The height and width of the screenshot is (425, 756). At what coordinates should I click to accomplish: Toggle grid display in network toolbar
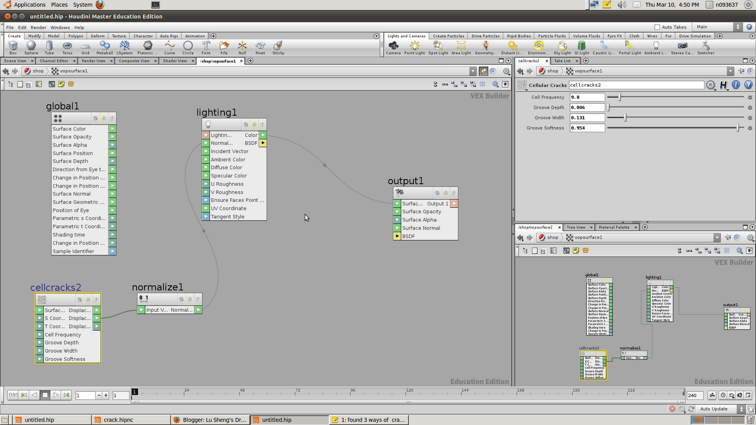point(482,84)
